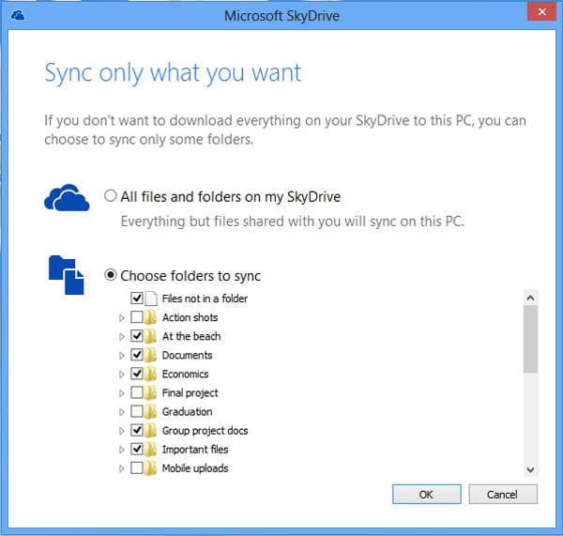
Task: Select All files and folders on my SkyDrive
Action: pyautogui.click(x=112, y=197)
